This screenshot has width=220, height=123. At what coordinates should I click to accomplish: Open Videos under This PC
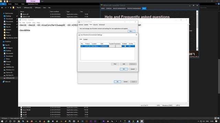pos(8,64)
